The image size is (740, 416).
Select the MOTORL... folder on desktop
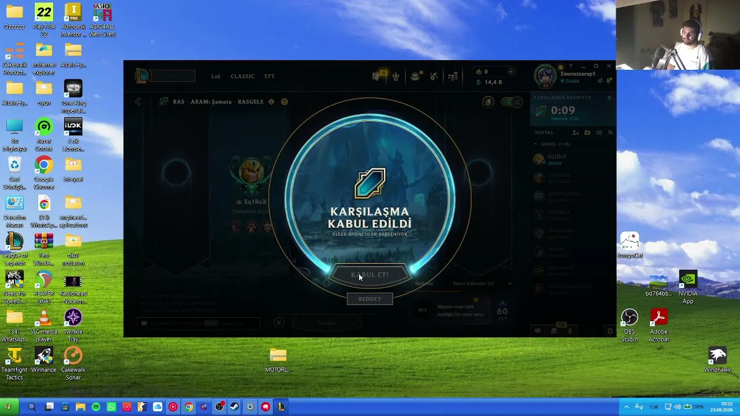278,361
